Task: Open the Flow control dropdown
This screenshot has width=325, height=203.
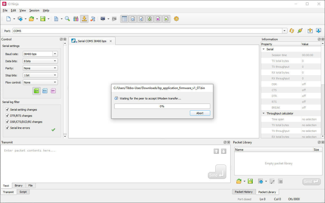Action: (x=40, y=82)
